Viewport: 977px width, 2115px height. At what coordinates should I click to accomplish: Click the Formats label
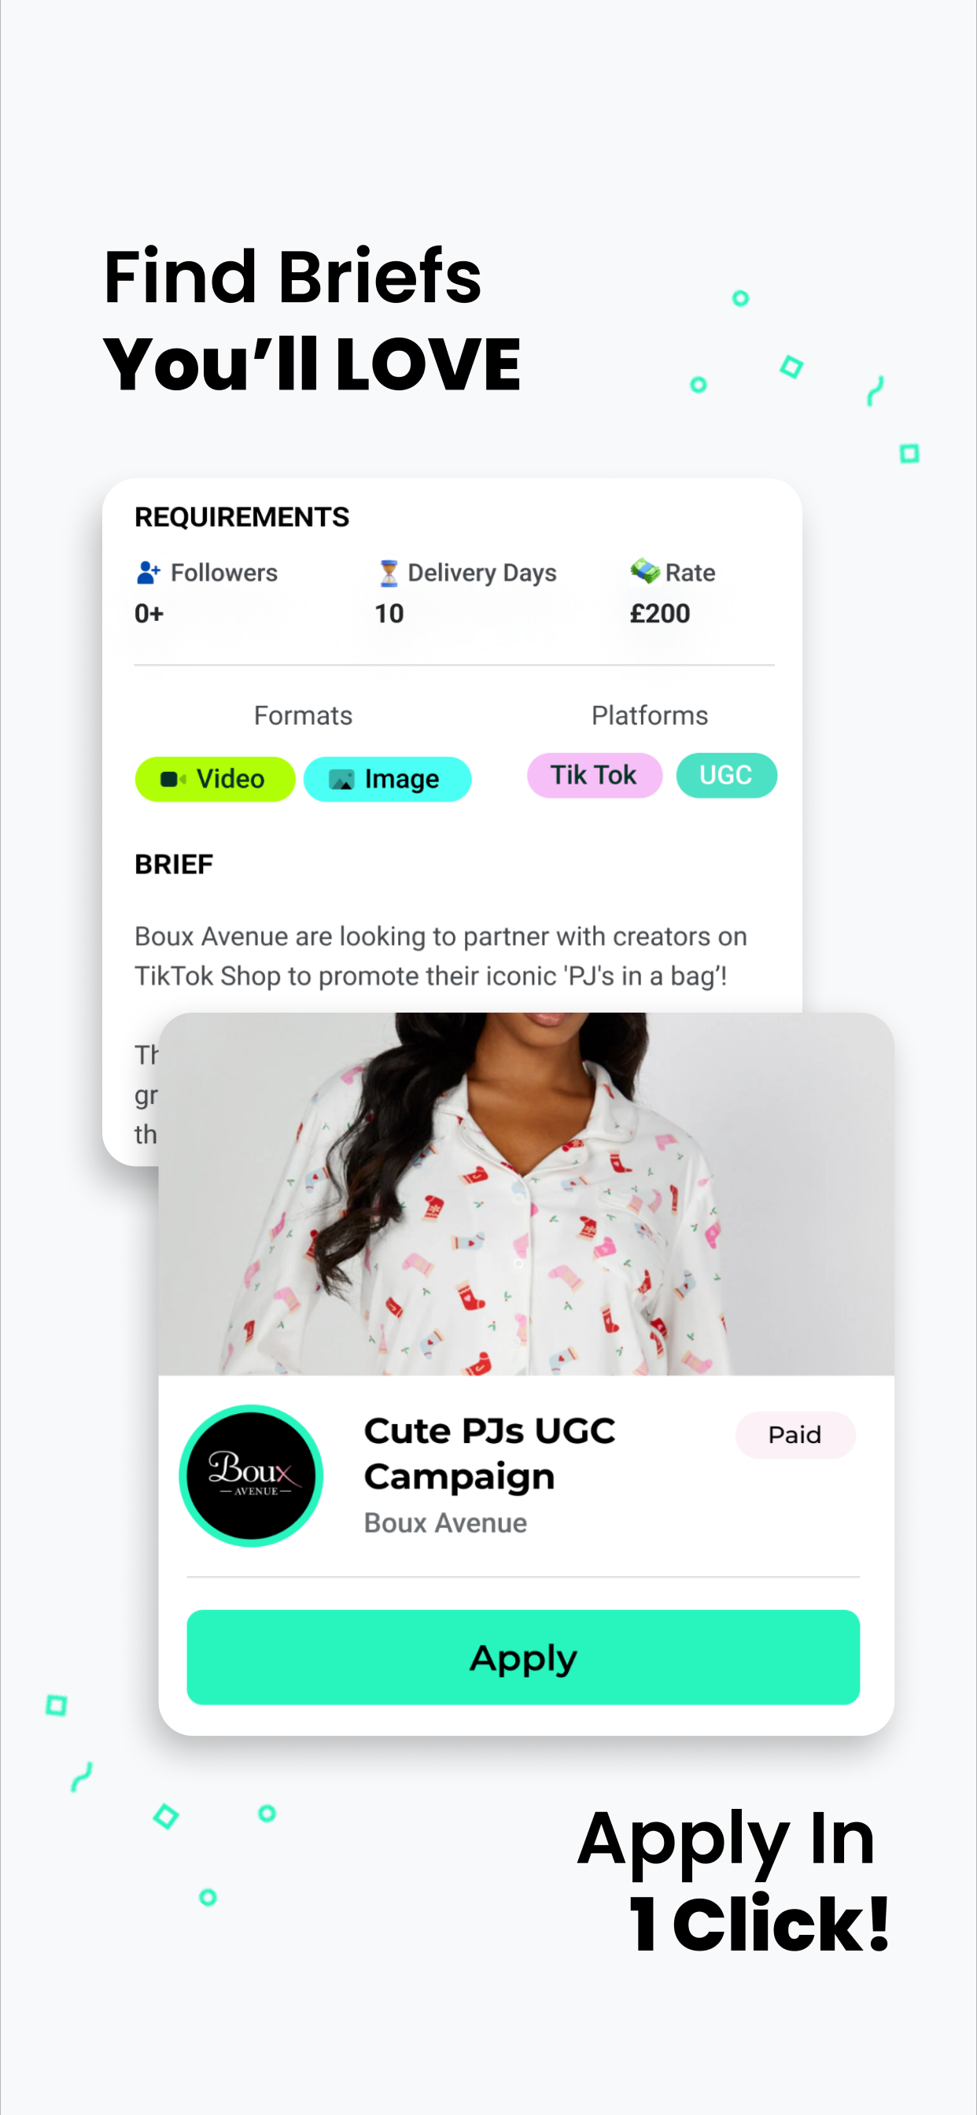(303, 715)
